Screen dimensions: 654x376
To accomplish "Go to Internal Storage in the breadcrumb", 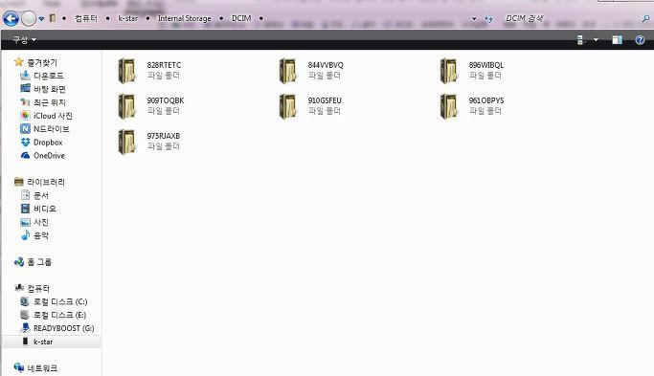I will [185, 18].
